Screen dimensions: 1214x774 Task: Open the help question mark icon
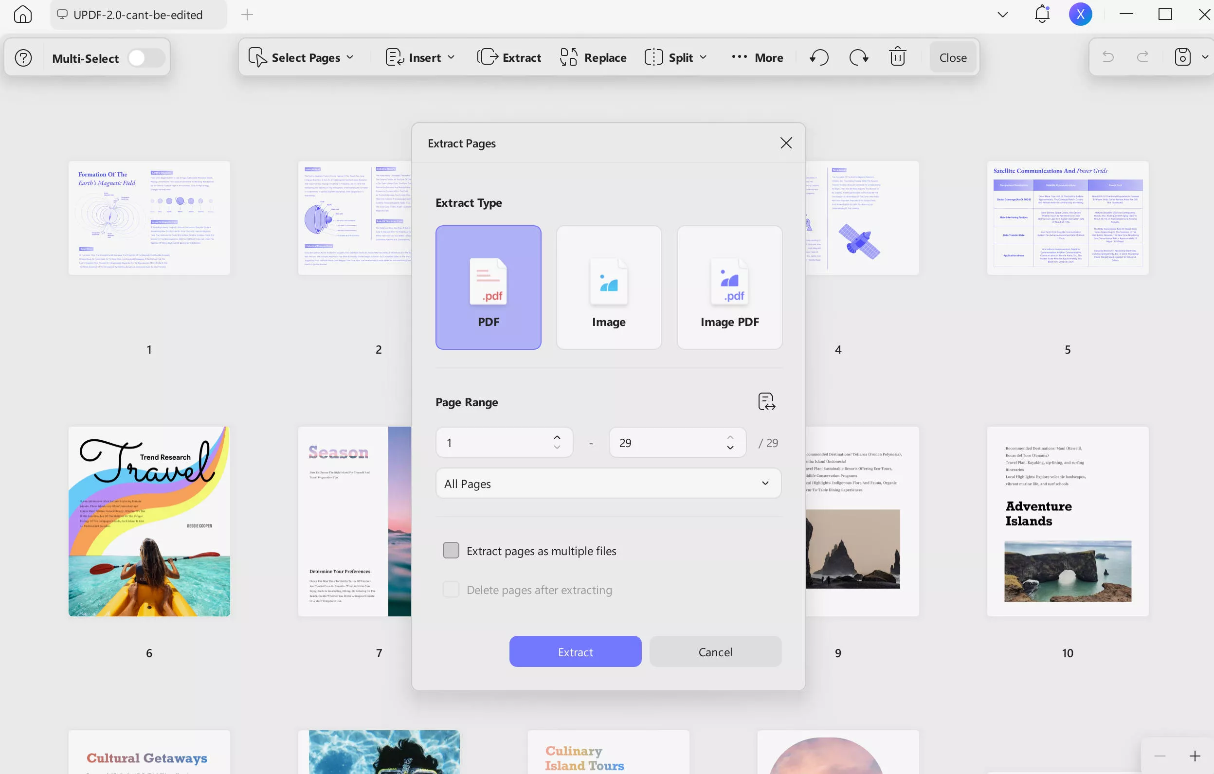coord(23,58)
